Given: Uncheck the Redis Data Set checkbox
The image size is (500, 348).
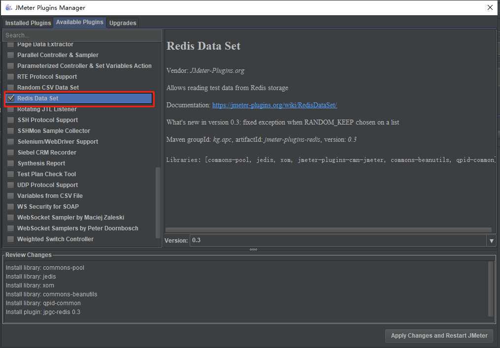Looking at the screenshot, I should coord(10,98).
